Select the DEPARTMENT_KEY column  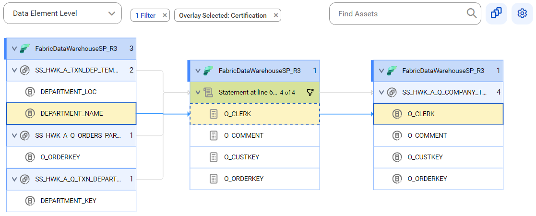(71, 201)
